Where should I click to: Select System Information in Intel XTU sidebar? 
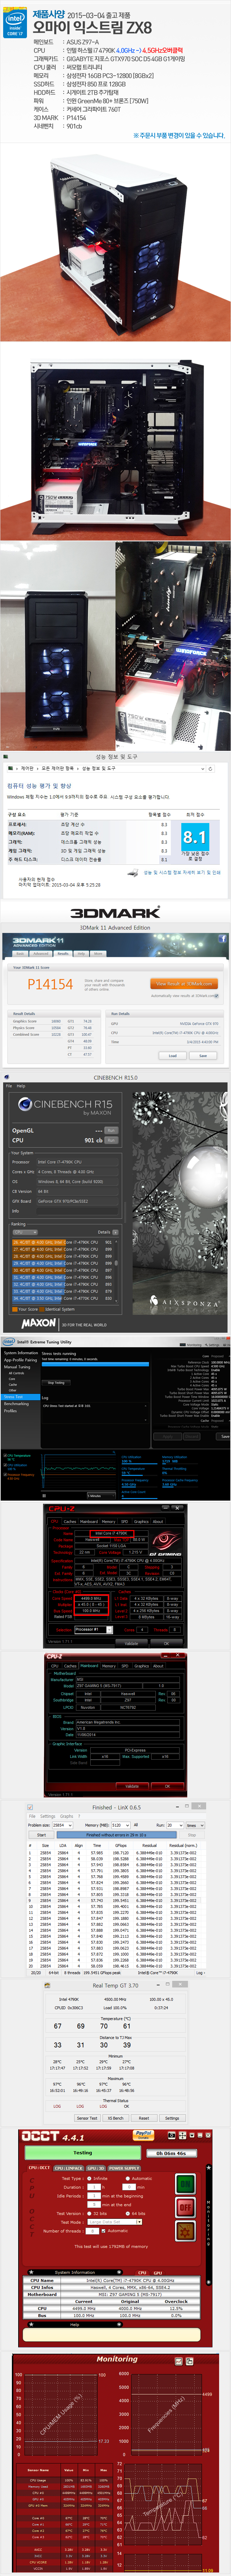21,1353
